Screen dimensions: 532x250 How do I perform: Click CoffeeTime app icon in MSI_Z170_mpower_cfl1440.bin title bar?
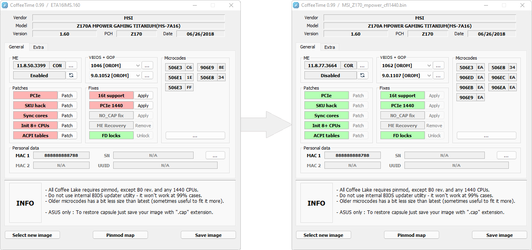[x=296, y=5]
